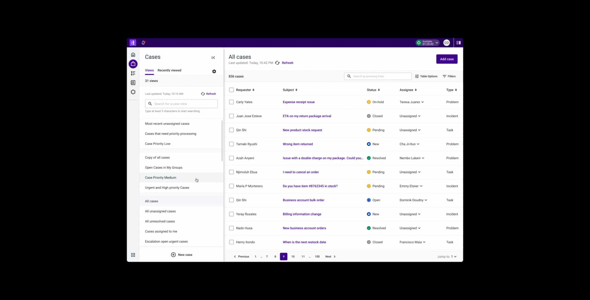Open the contacts icon in sidebar
Viewport: 590px width, 300px height.
(x=133, y=83)
